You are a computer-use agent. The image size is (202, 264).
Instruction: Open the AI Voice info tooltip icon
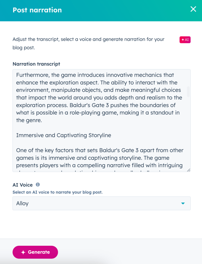pos(37,184)
